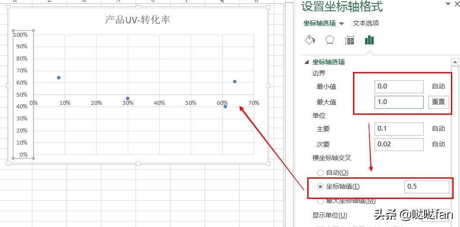This screenshot has width=460, height=227.
Task: Collapse the 坐标轴选项 section triangle
Action: coord(307,62)
